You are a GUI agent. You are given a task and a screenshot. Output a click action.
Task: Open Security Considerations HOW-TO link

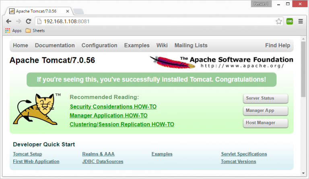[113, 107]
